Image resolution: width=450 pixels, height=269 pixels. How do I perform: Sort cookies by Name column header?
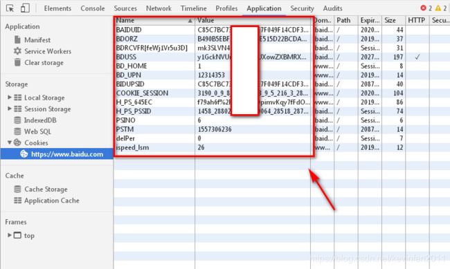[154, 20]
